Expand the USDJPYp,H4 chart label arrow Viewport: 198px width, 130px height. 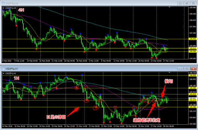coord(4,8)
